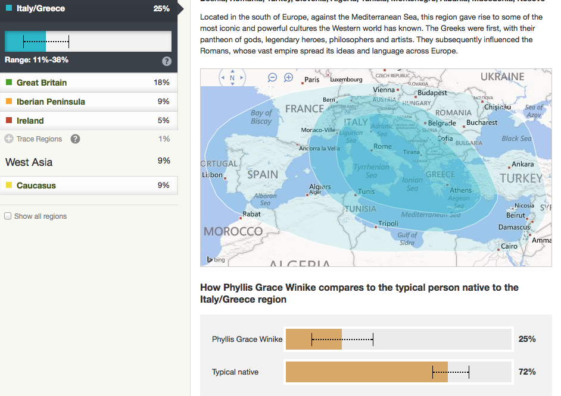The width and height of the screenshot is (561, 396).
Task: Check the Show all regions checkbox
Action: 8,216
